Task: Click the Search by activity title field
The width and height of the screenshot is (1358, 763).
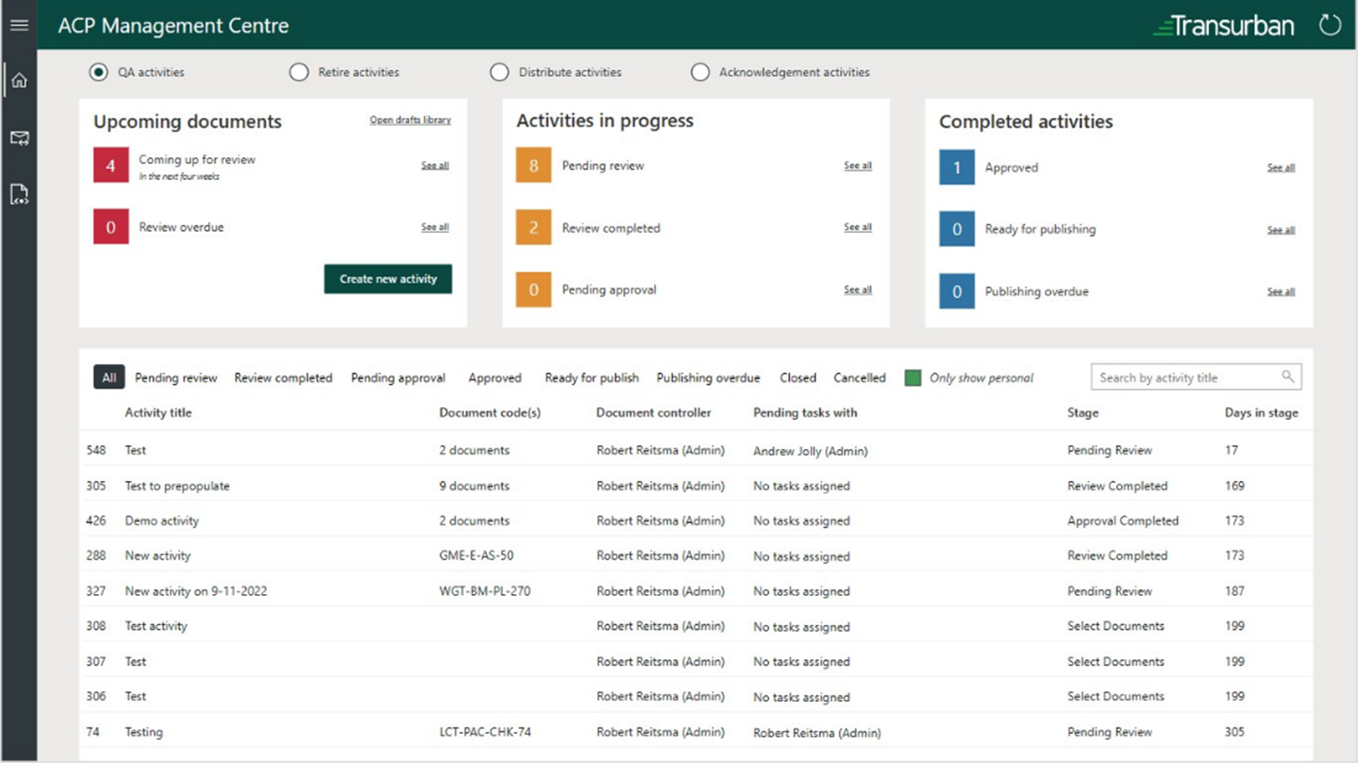Action: 1185,377
